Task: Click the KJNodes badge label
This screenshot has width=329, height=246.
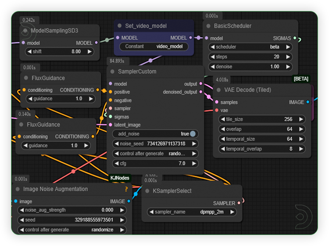Action: pyautogui.click(x=120, y=178)
